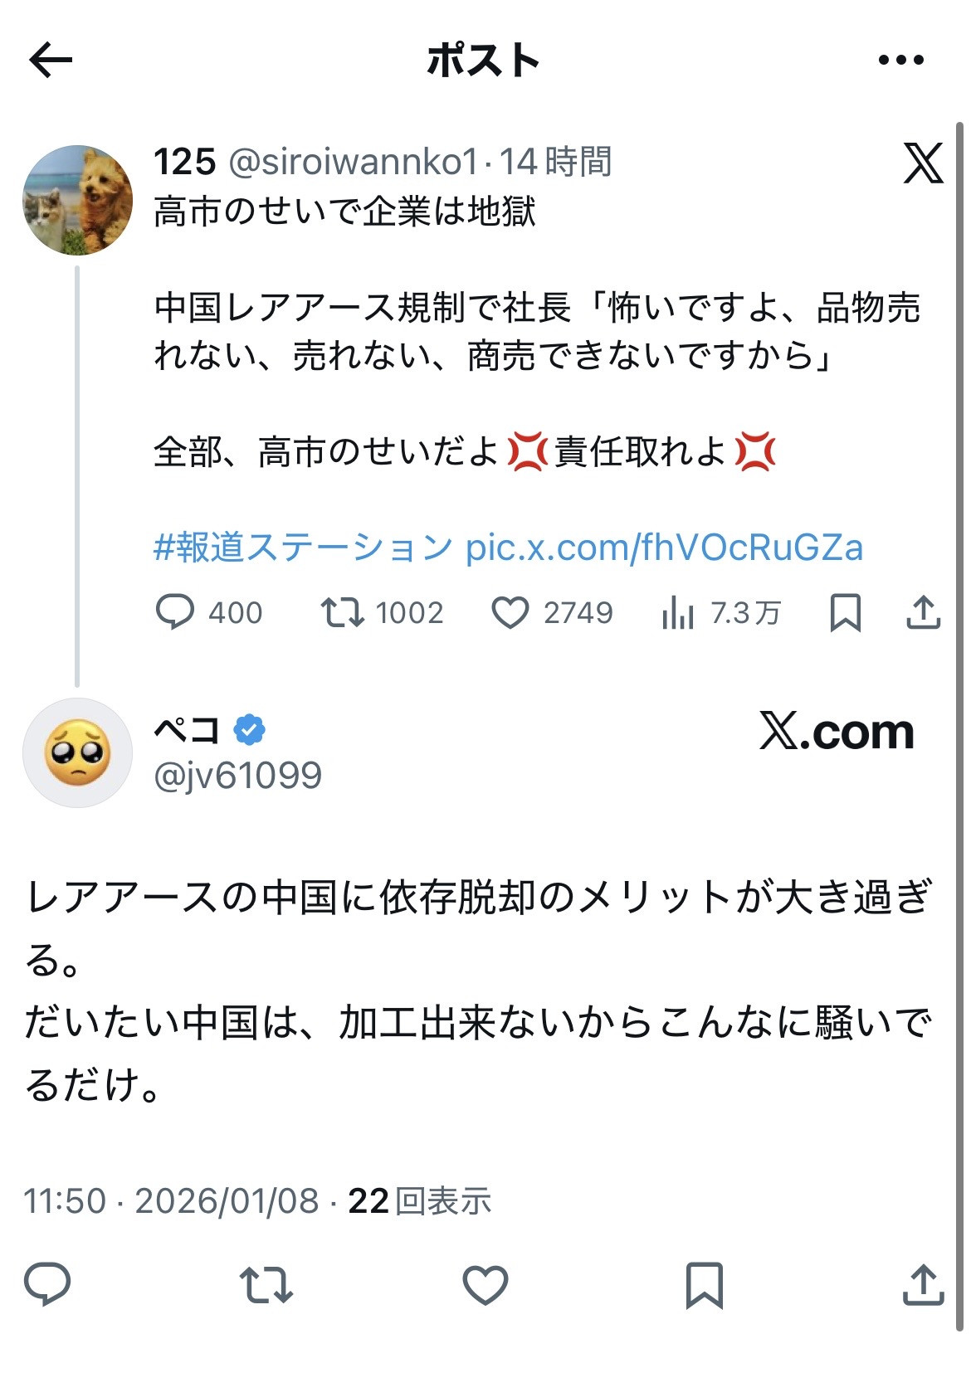Viewport: 971px width, 1397px height.
Task: Open the #報道ステーション hashtag
Action: (304, 548)
